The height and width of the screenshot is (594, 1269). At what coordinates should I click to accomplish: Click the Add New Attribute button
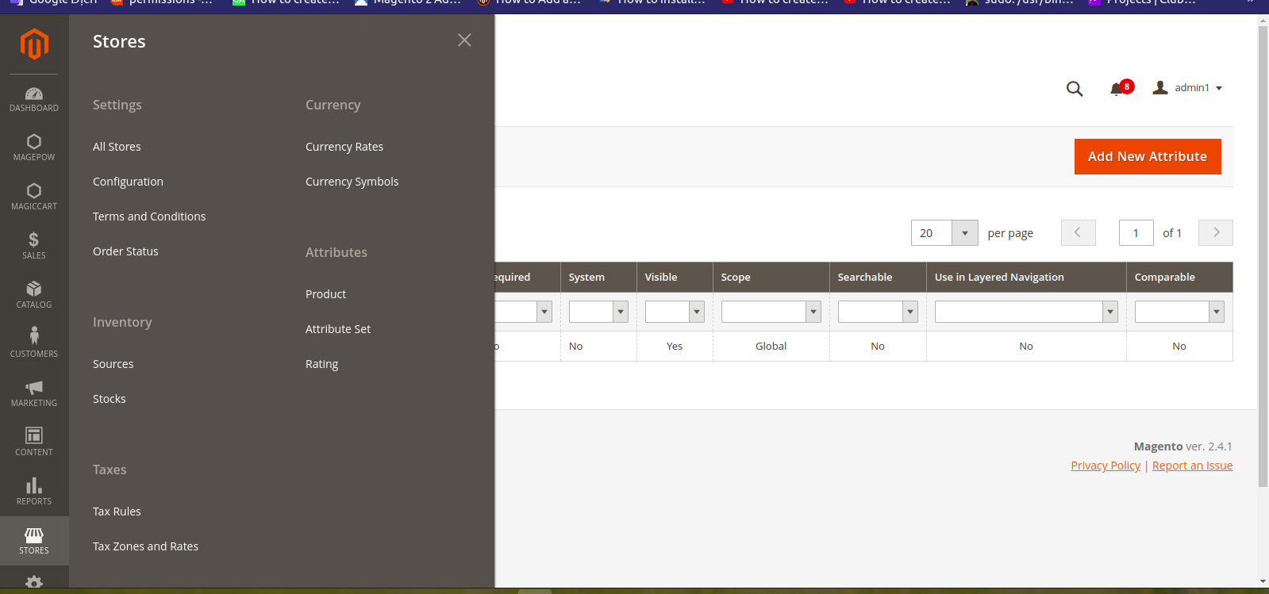(x=1147, y=157)
